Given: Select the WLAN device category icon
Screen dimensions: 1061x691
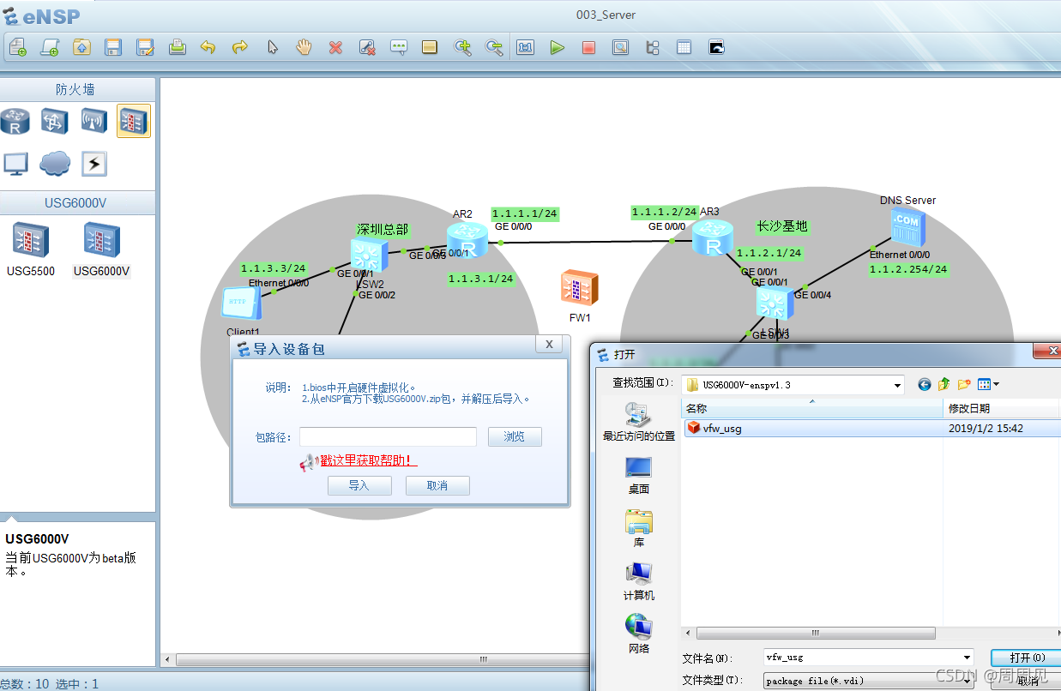Looking at the screenshot, I should 94,122.
